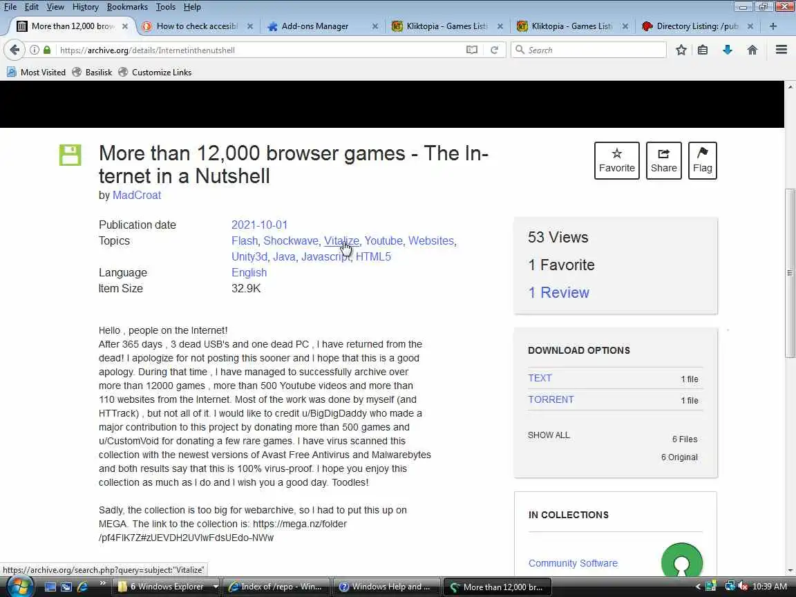
Task: Switch to 'How to check accesibi' tab
Action: (x=196, y=26)
